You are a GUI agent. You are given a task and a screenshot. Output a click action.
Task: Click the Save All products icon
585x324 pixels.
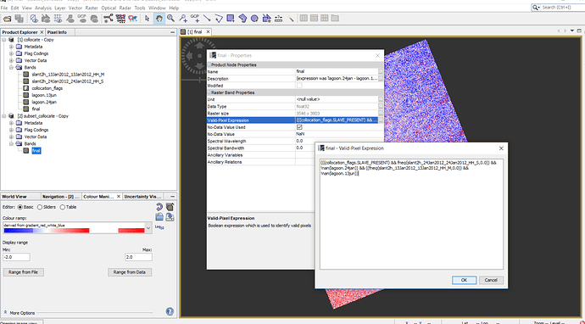tap(19, 19)
